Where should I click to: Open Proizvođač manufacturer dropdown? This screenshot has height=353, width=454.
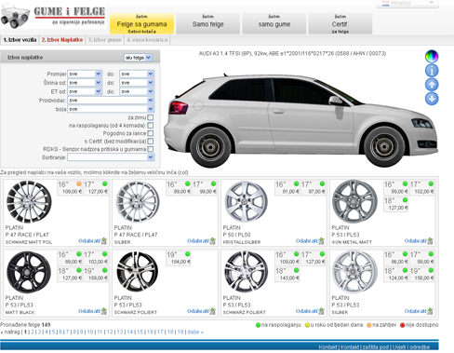(111, 101)
